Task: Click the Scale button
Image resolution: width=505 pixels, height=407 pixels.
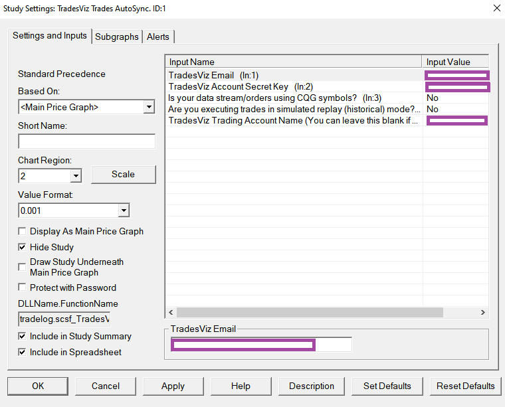Action: point(124,175)
